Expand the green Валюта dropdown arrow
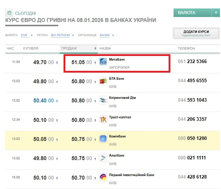221x189 pixels. pyautogui.click(x=216, y=13)
